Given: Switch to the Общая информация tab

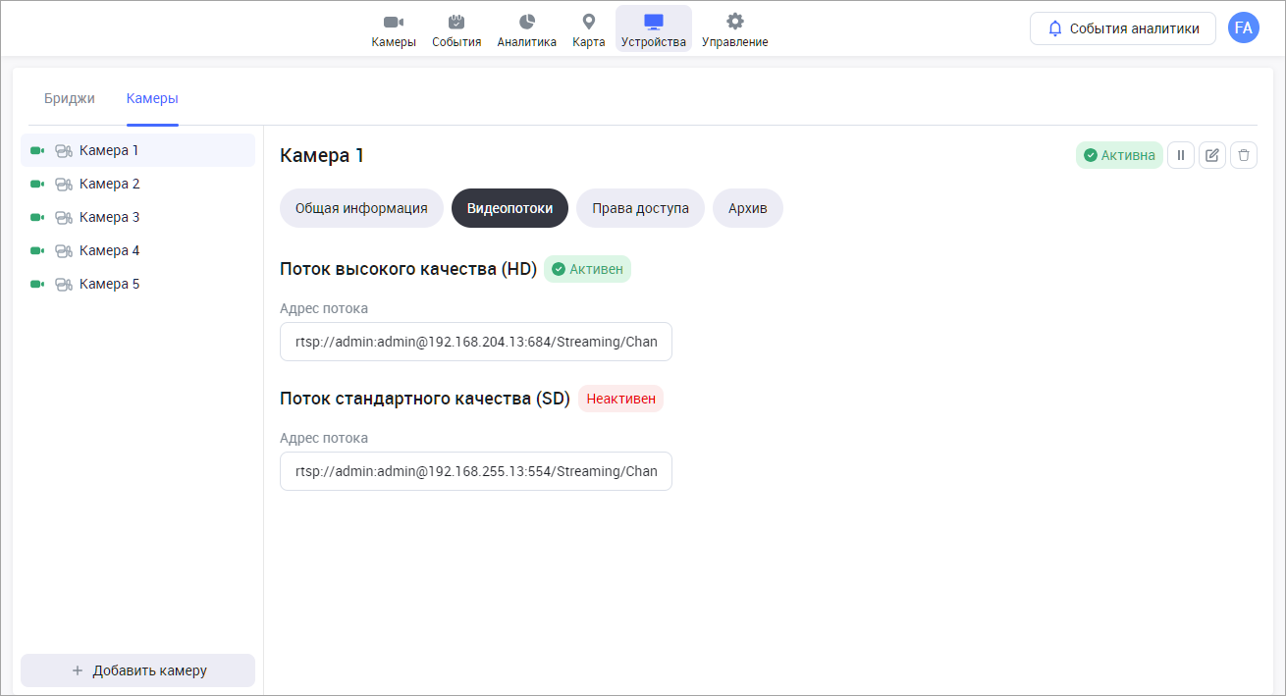Looking at the screenshot, I should click(x=361, y=208).
